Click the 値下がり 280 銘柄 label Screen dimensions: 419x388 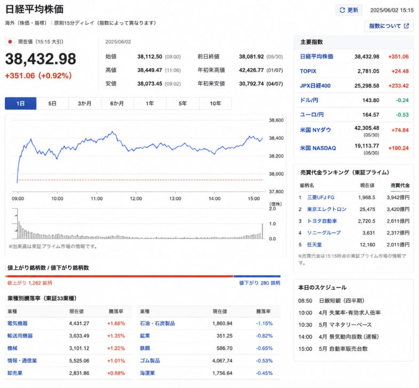(259, 283)
